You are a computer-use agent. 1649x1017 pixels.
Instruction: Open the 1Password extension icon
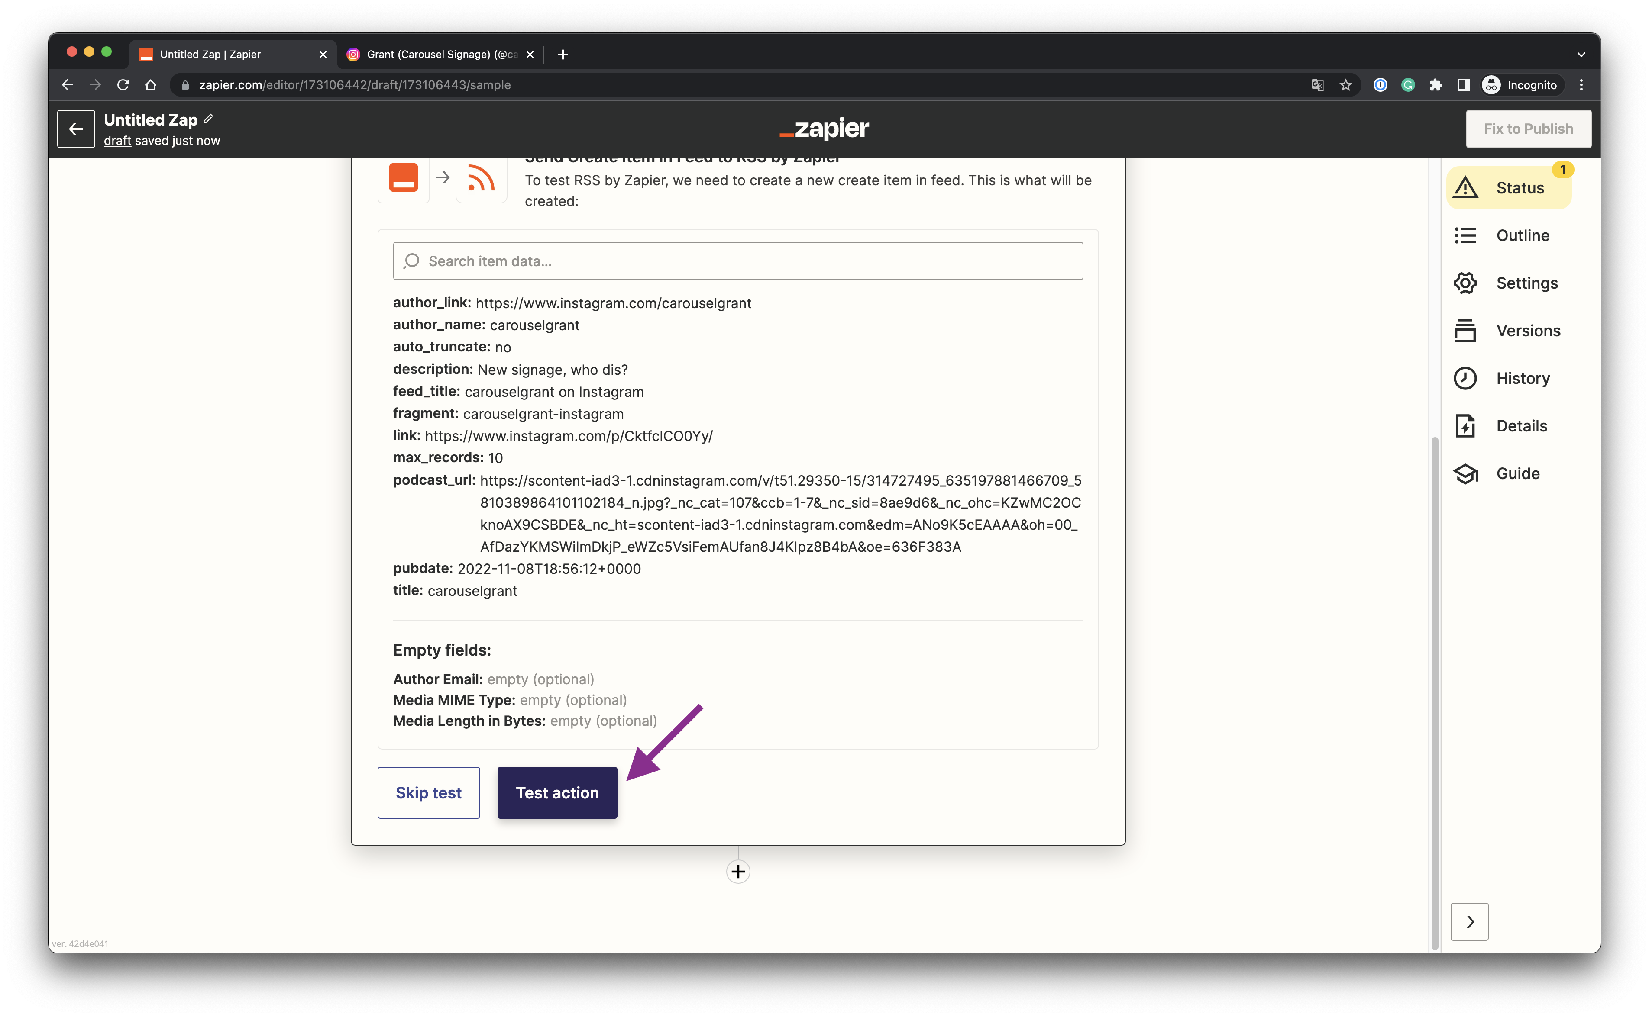[1381, 85]
